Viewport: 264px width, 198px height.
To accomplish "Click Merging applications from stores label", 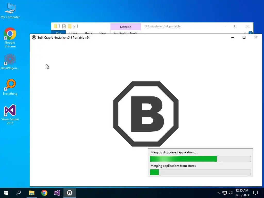I will coord(173,166).
